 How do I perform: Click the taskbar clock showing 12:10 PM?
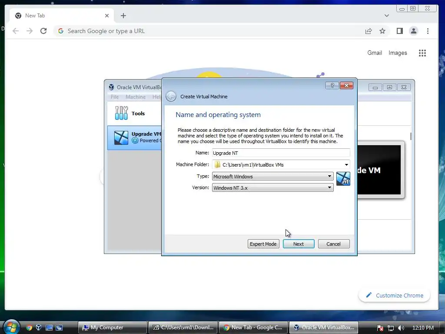423,328
